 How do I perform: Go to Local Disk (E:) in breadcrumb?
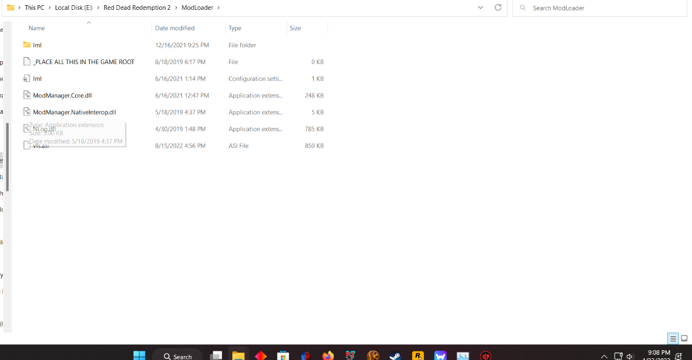point(74,7)
